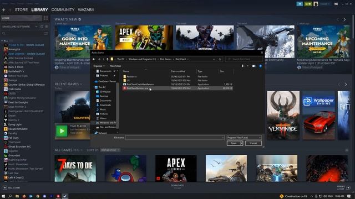Open the WAZABII profile tab
This screenshot has width=355, height=199.
click(x=85, y=10)
